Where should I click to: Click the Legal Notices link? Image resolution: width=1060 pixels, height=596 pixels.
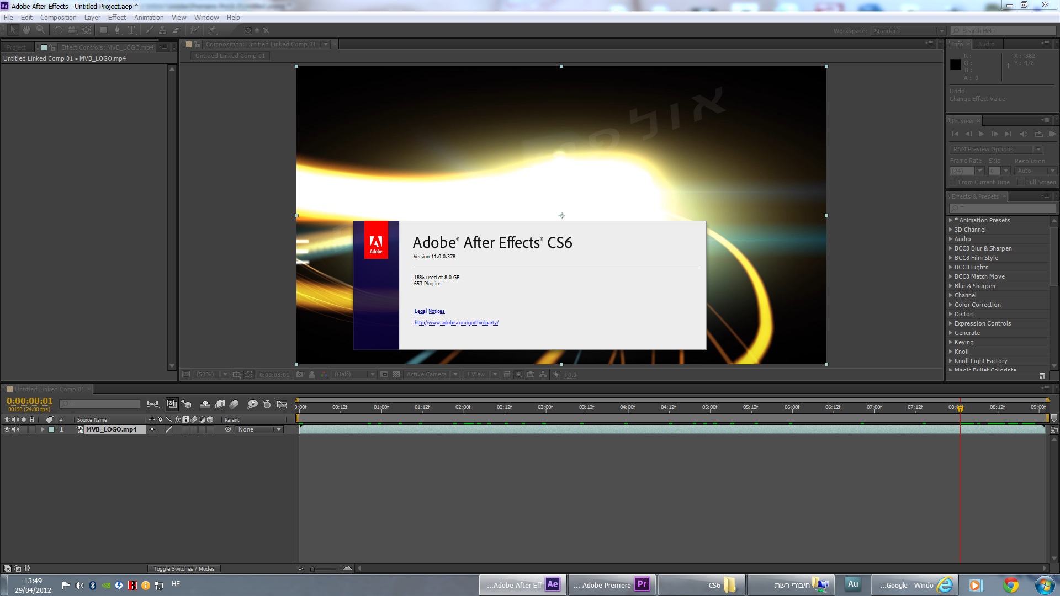pos(429,311)
